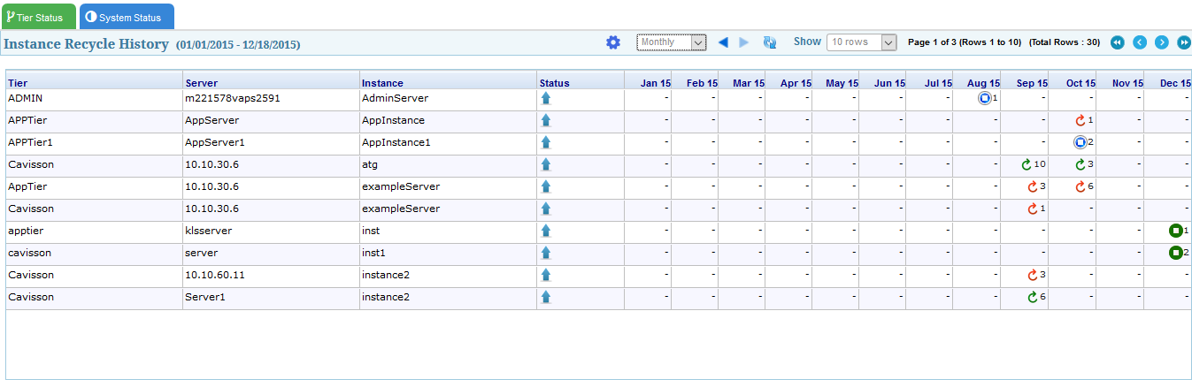Switch to System Status tab
This screenshot has height=387, width=1192.
click(x=127, y=17)
